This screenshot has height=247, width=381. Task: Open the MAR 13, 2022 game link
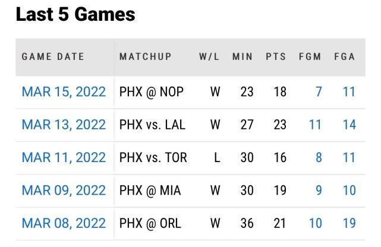(x=64, y=125)
